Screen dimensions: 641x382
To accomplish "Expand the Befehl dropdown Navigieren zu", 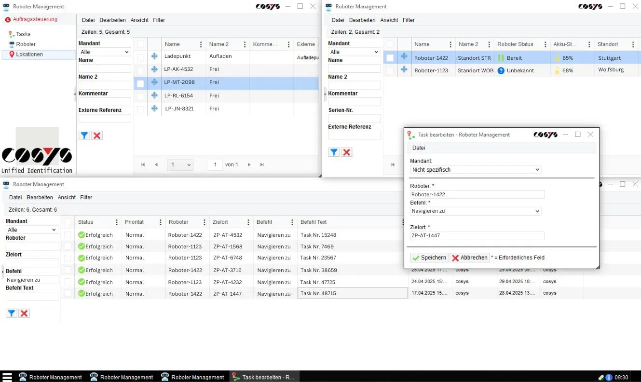I will click(476, 211).
